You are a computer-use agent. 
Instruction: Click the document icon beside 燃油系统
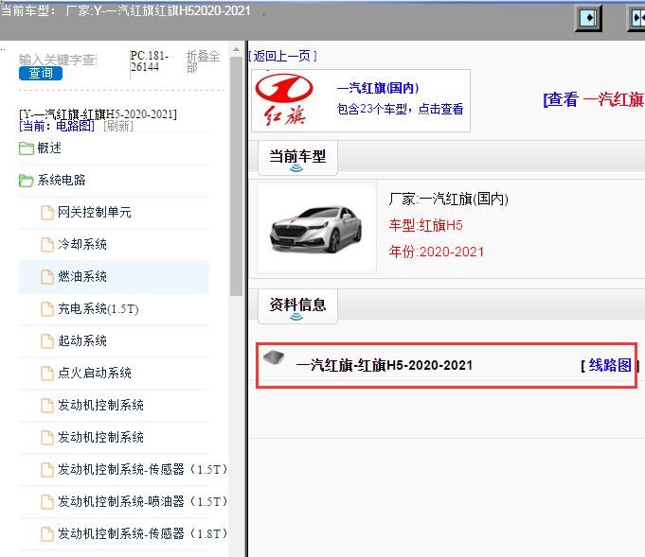[x=47, y=277]
